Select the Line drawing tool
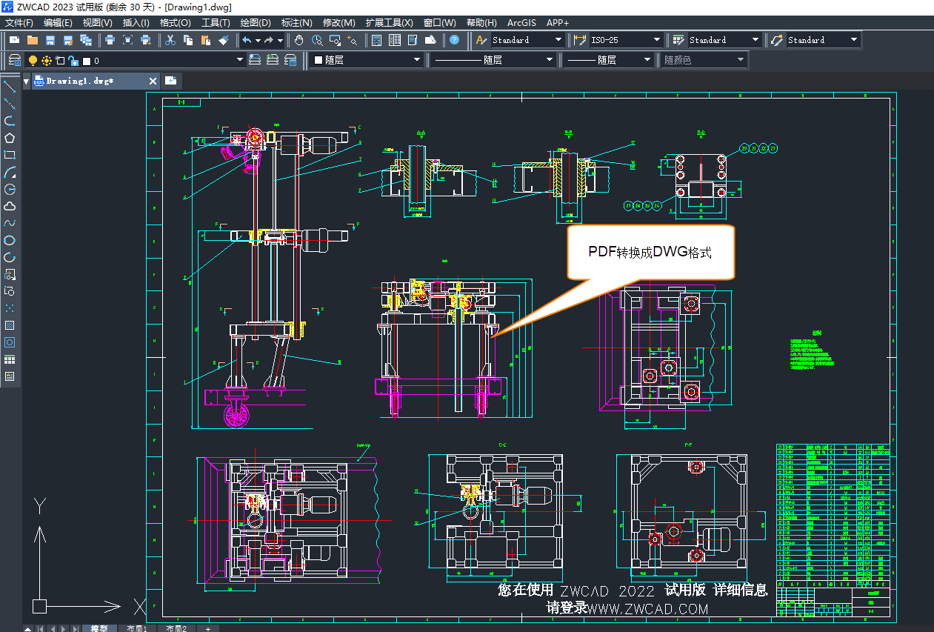Image resolution: width=934 pixels, height=632 pixels. [10, 87]
